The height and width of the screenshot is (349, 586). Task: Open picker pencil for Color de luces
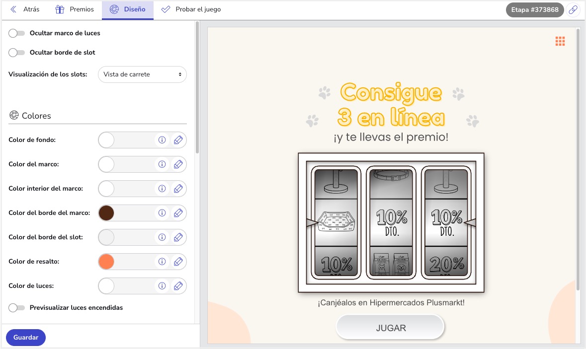(x=178, y=285)
